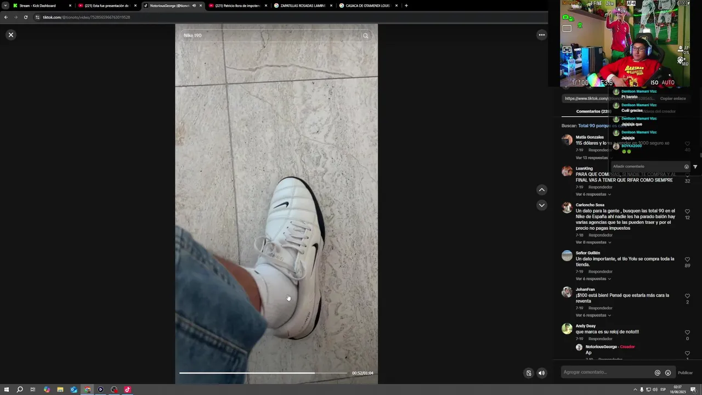Open emoji icon in stream chat overlay input
The height and width of the screenshot is (395, 702).
pyautogui.click(x=686, y=167)
